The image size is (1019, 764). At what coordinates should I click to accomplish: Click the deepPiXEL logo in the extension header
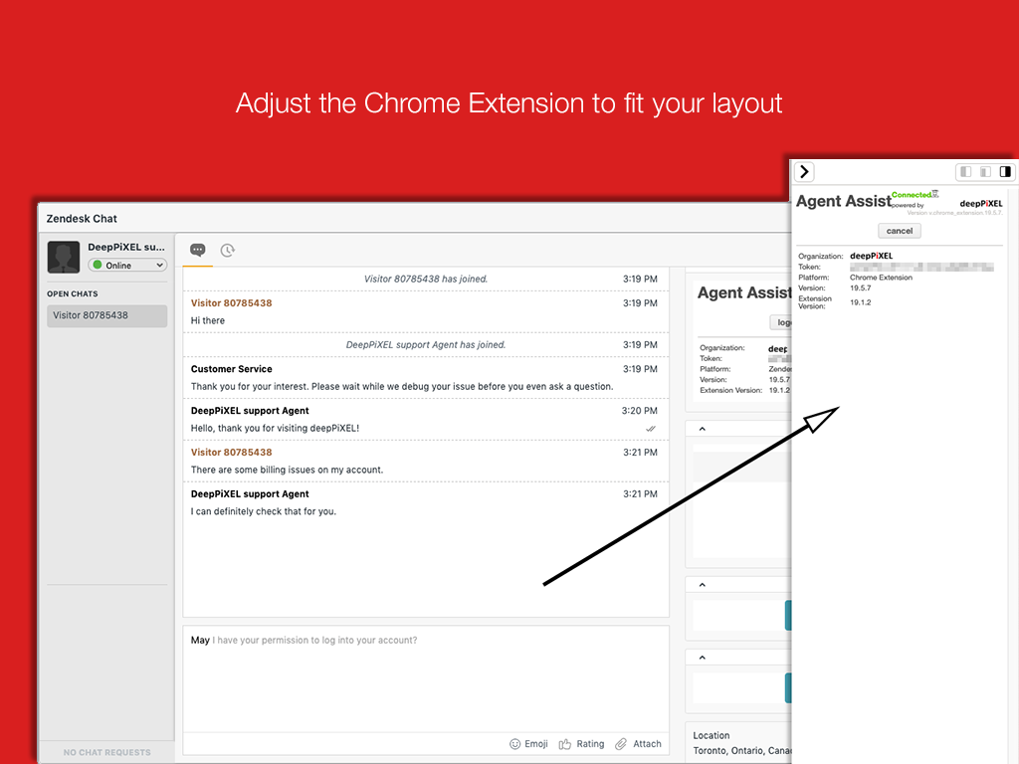980,204
